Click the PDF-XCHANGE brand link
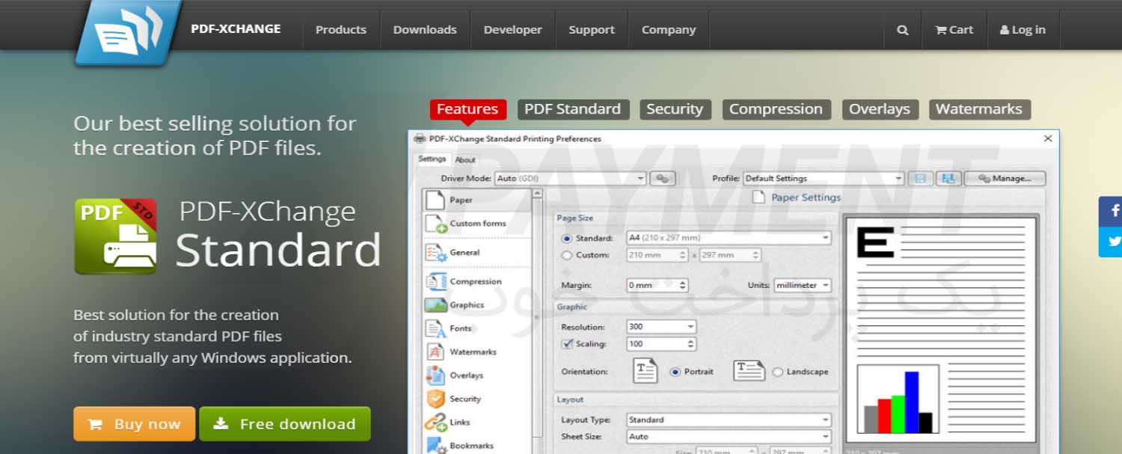 pyautogui.click(x=236, y=29)
